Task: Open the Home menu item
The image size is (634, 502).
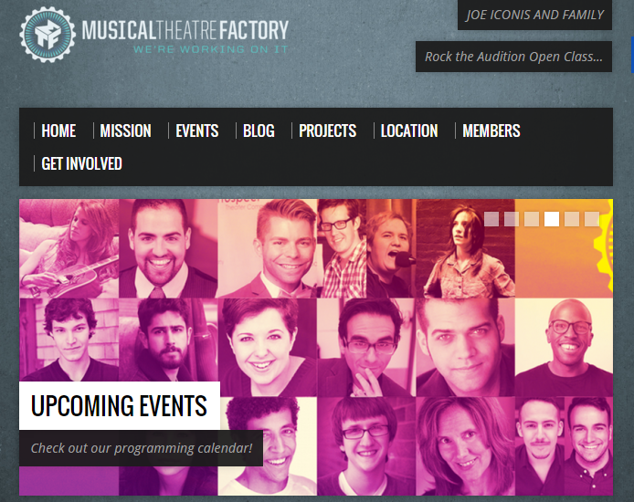Action: pos(58,131)
